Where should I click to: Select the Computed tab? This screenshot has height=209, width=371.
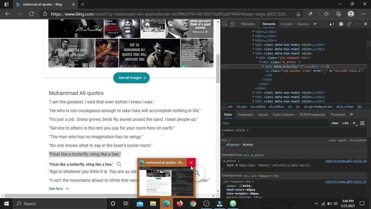pos(245,114)
